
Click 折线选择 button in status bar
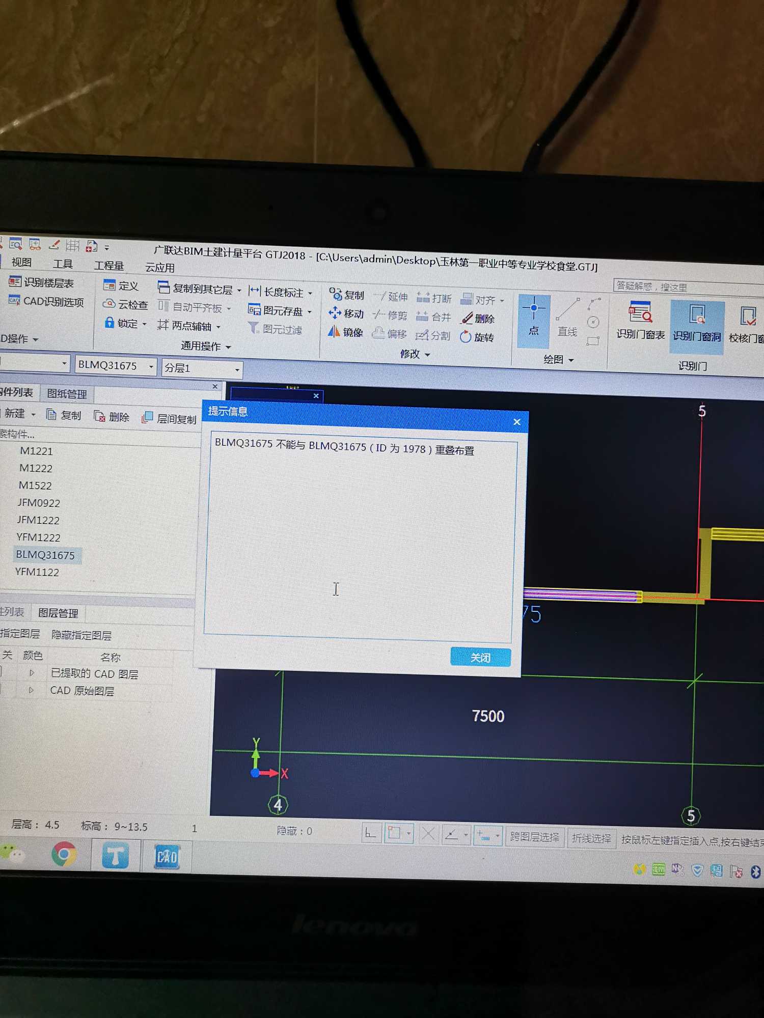[591, 838]
